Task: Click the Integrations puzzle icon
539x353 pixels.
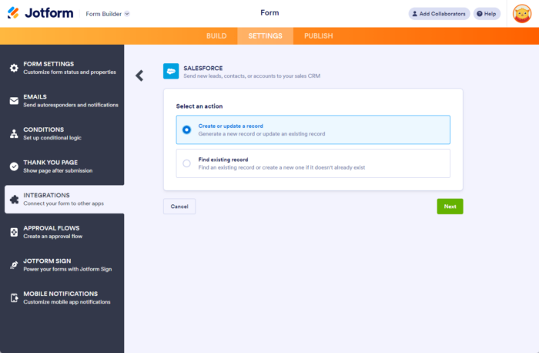Action: click(14, 199)
